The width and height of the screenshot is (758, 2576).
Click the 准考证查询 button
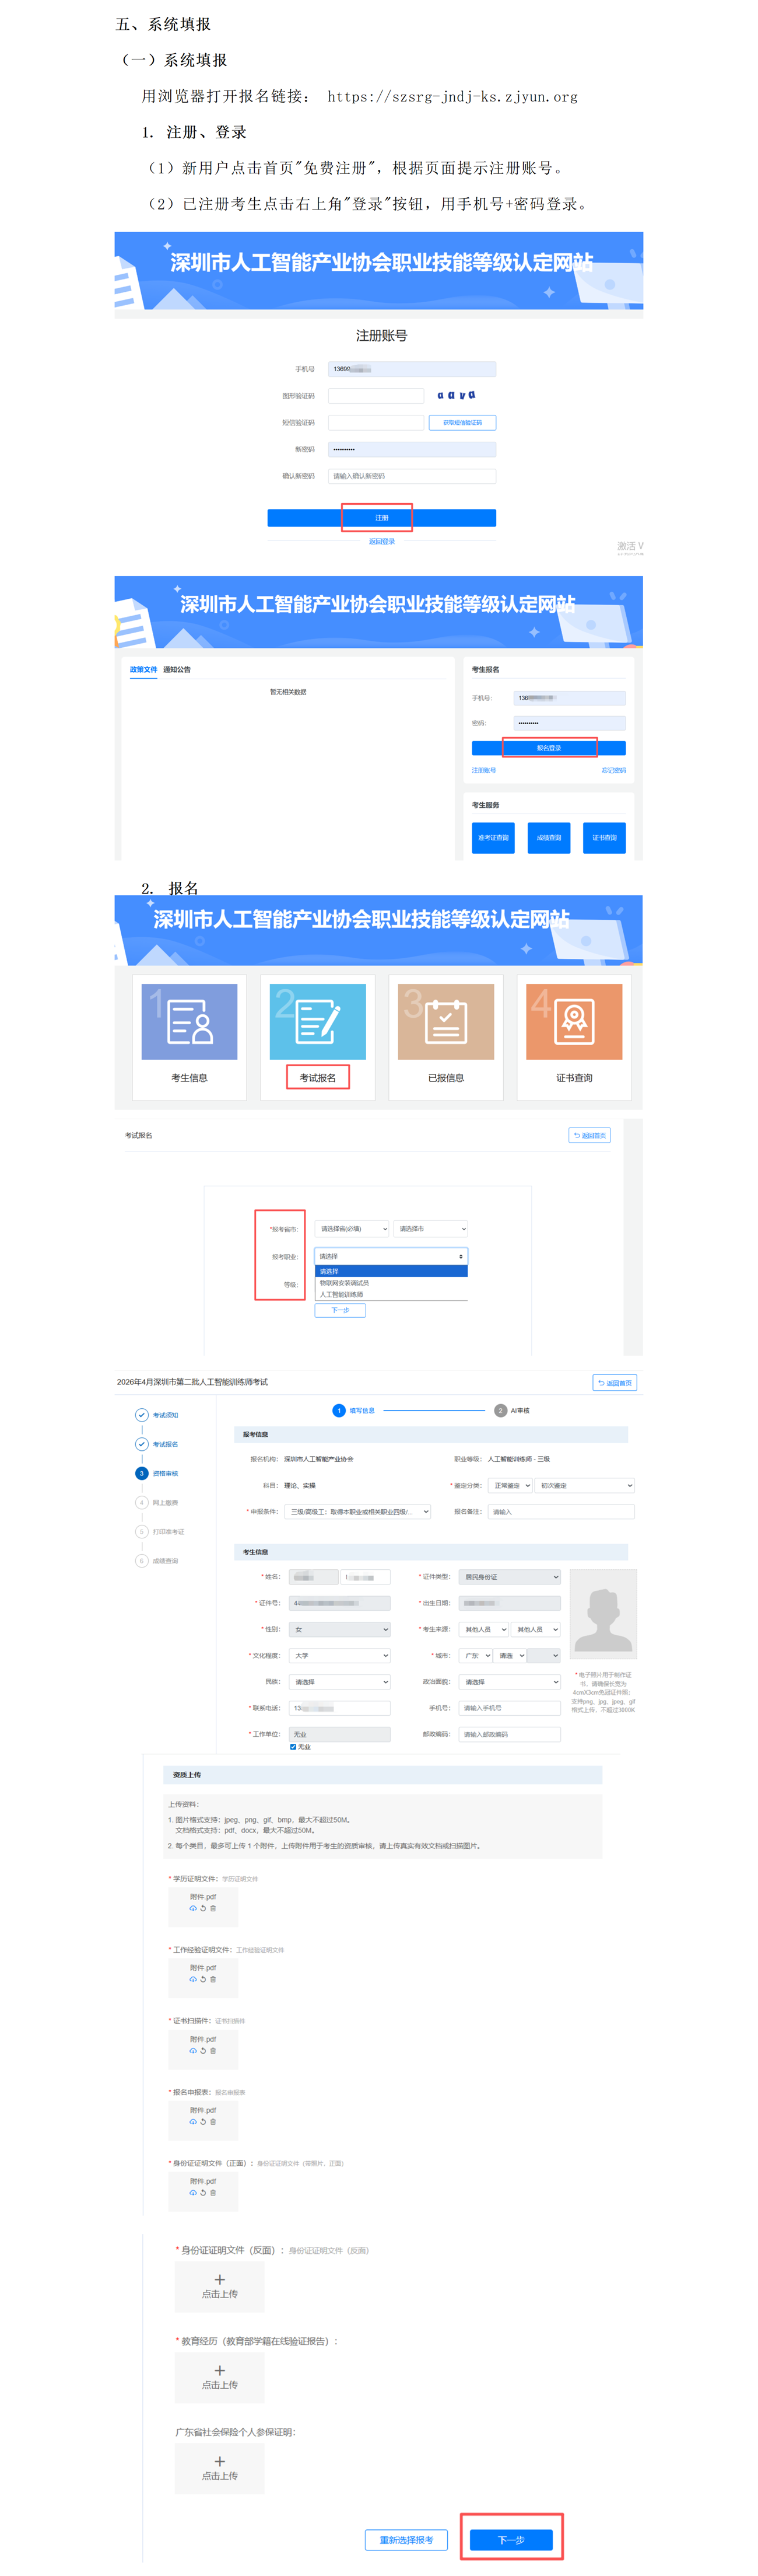point(493,838)
